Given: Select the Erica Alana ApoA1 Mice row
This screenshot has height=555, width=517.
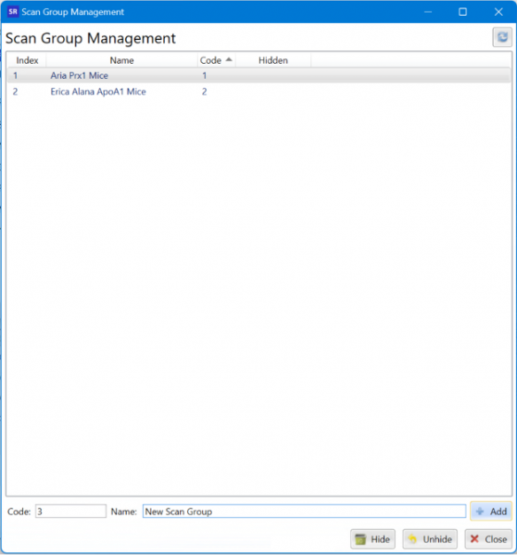Looking at the screenshot, I should click(x=259, y=92).
